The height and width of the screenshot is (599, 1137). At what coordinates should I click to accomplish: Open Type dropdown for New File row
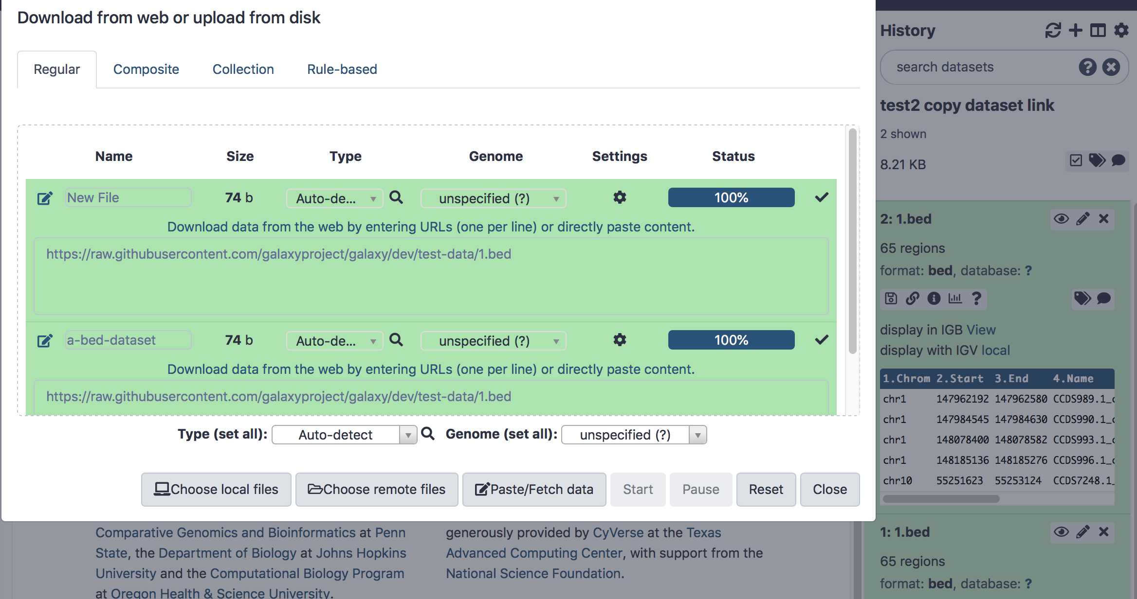[x=334, y=198]
